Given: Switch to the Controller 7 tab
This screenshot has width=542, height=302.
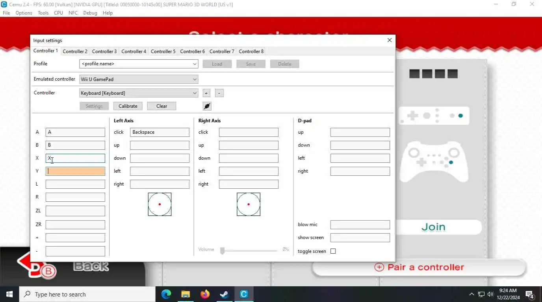Looking at the screenshot, I should [222, 51].
